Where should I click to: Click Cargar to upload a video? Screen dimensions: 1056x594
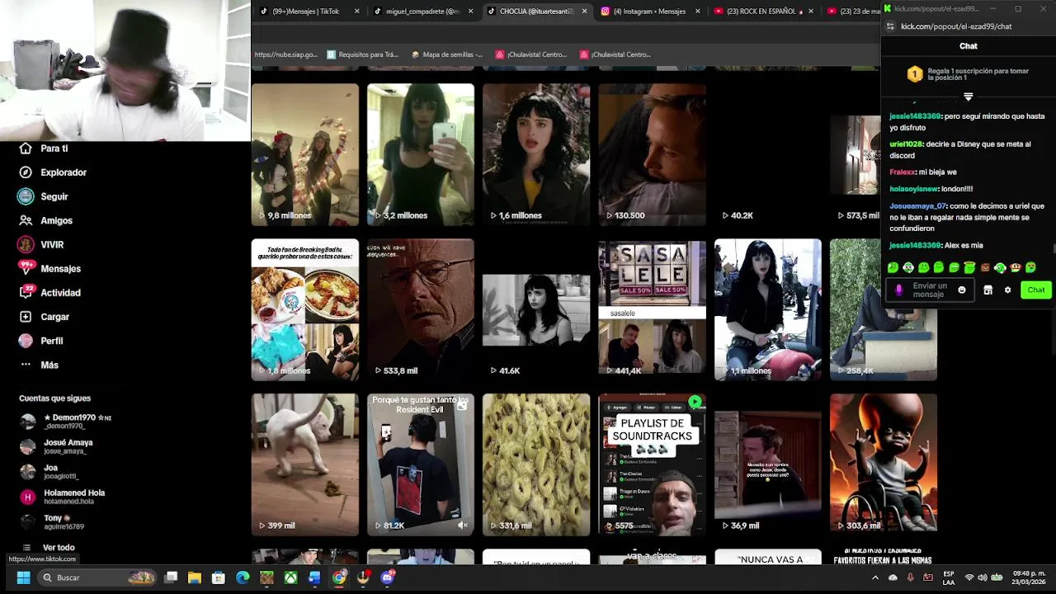[x=44, y=317]
